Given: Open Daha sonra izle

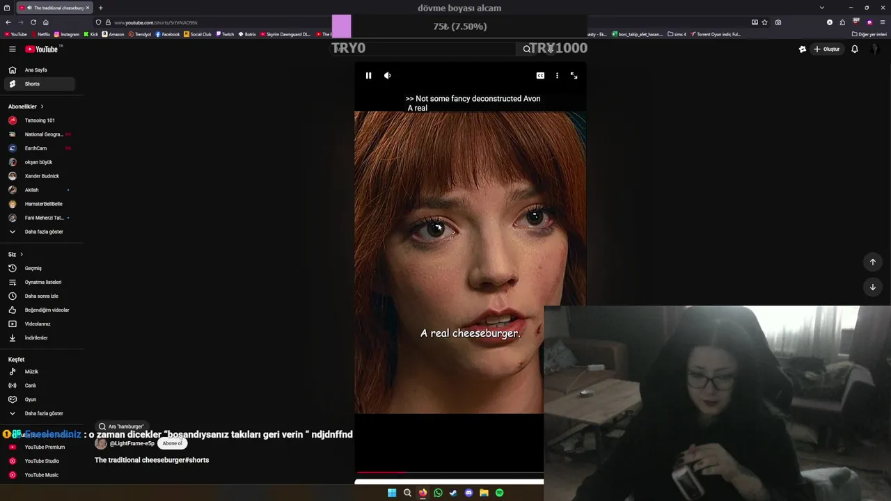Looking at the screenshot, I should pos(39,296).
